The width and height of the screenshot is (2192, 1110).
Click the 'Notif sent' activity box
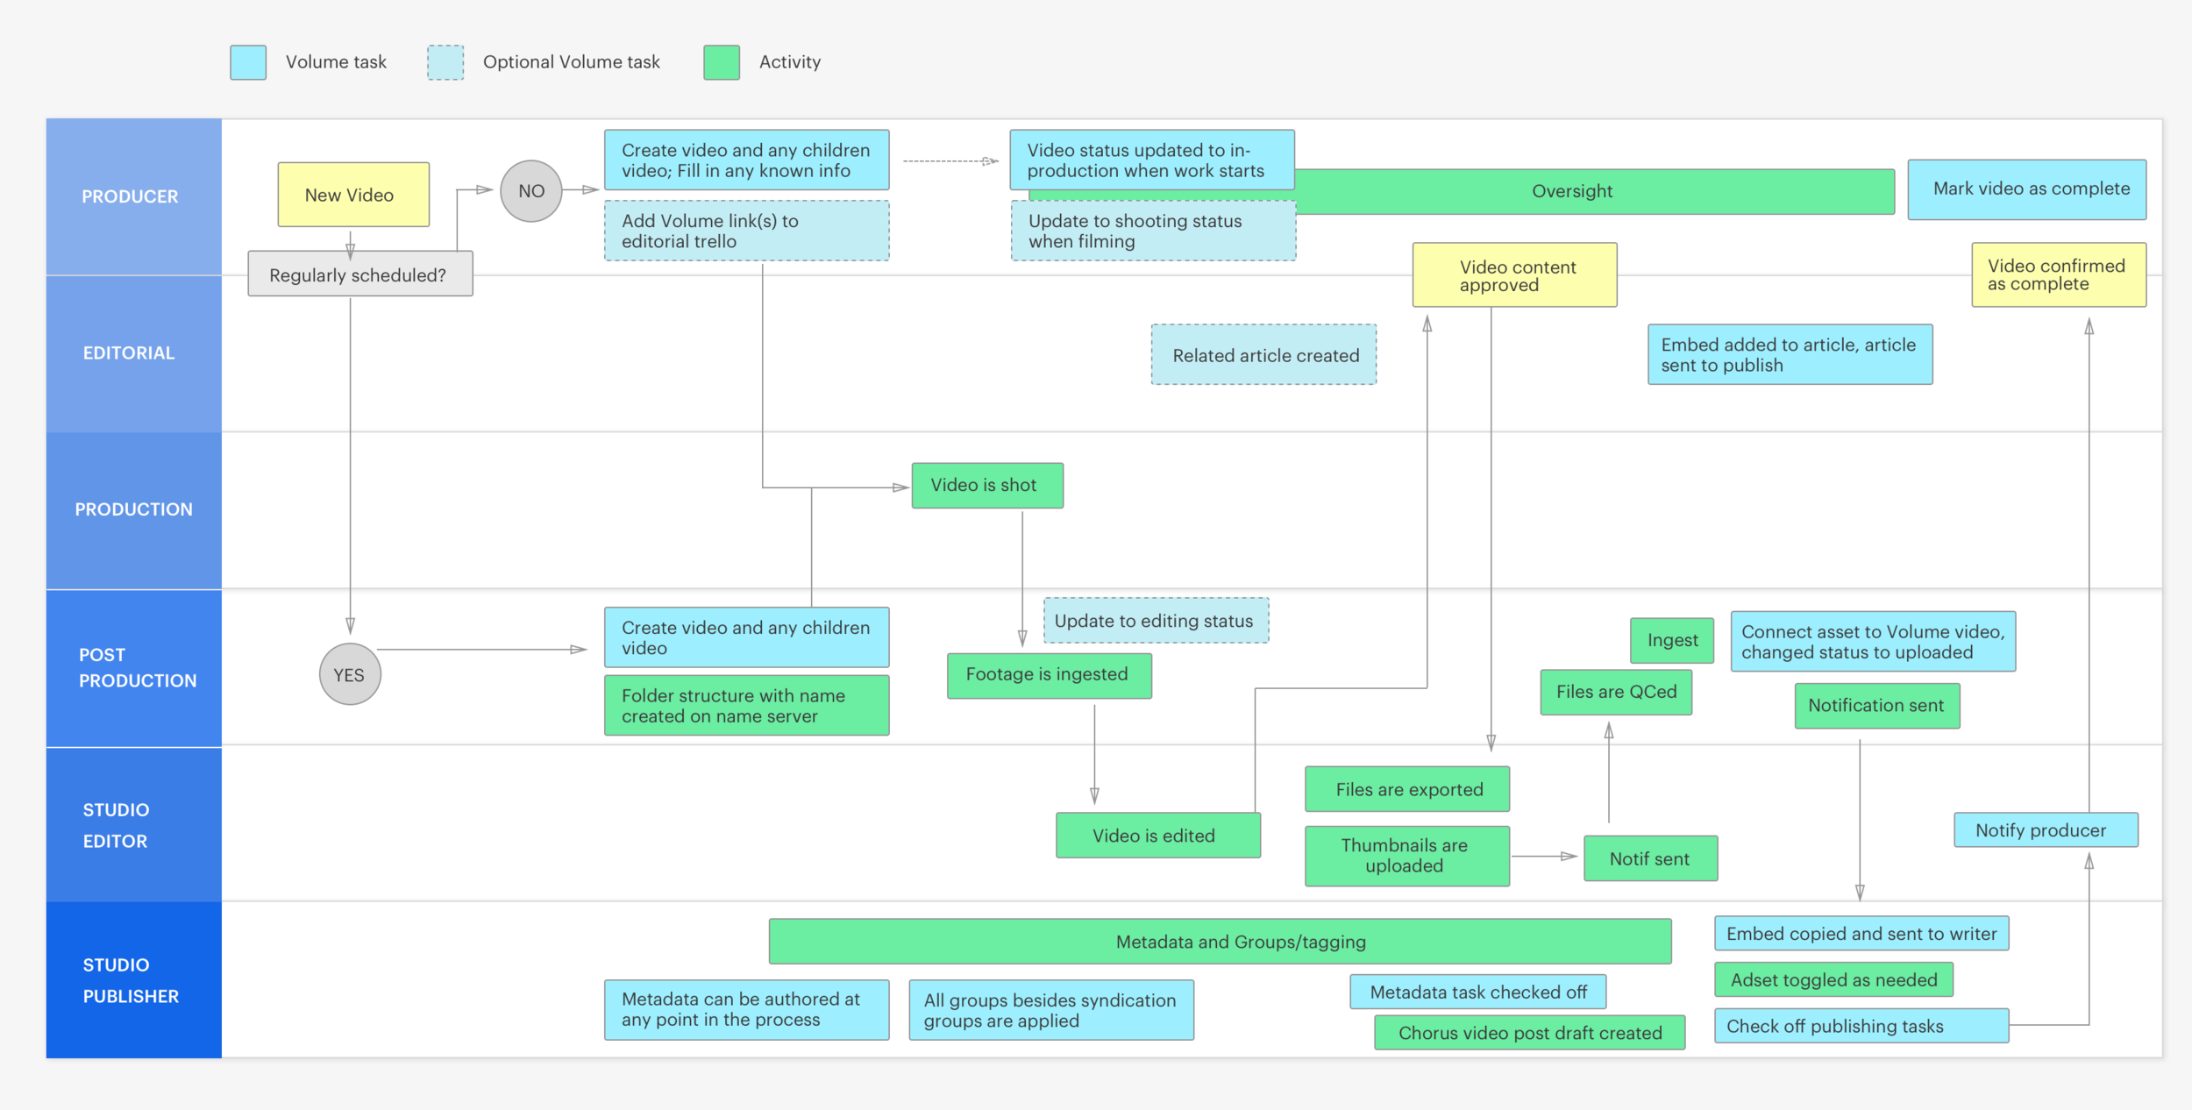point(1651,858)
